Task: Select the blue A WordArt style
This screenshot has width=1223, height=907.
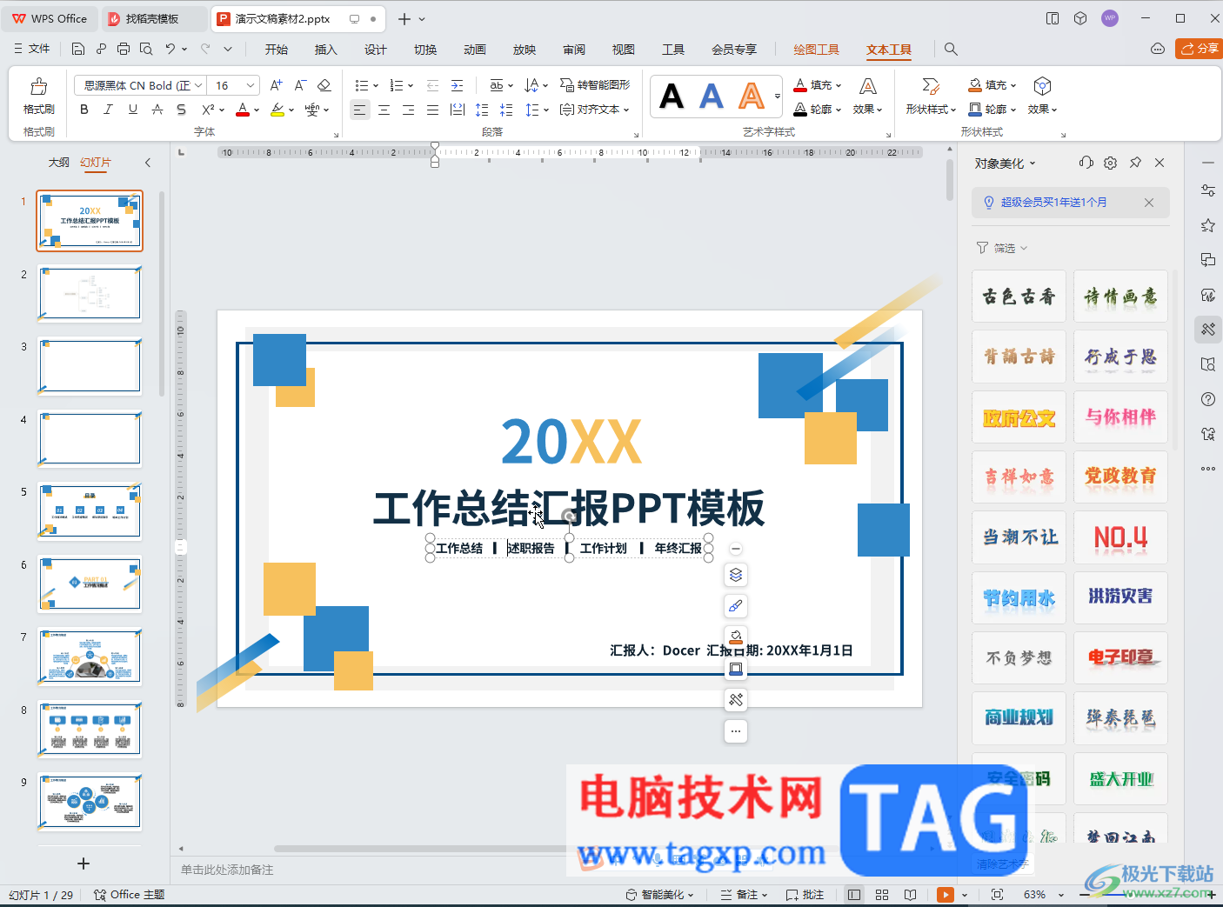Action: coord(712,96)
